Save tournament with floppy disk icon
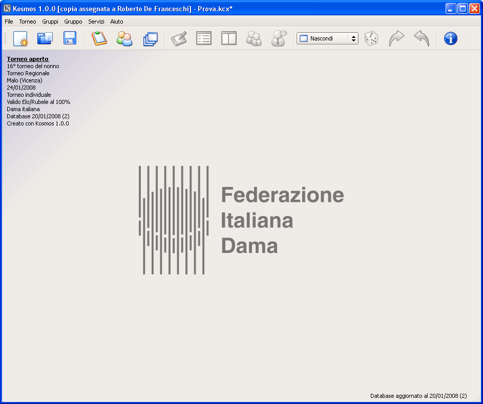The image size is (483, 404). coord(70,38)
